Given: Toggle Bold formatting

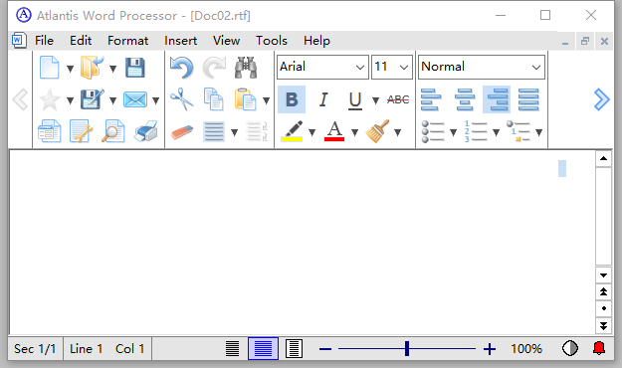Looking at the screenshot, I should tap(292, 99).
